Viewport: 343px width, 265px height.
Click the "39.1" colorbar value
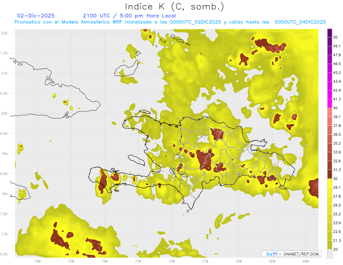click(x=337, y=117)
